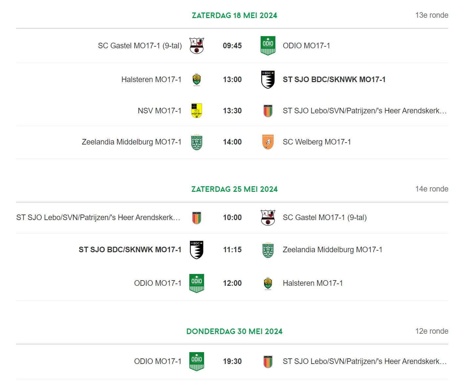This screenshot has height=383, width=463.
Task: Open ST SJO BDC/SKNWK MO17-1 away team at 13:00
Action: [334, 79]
